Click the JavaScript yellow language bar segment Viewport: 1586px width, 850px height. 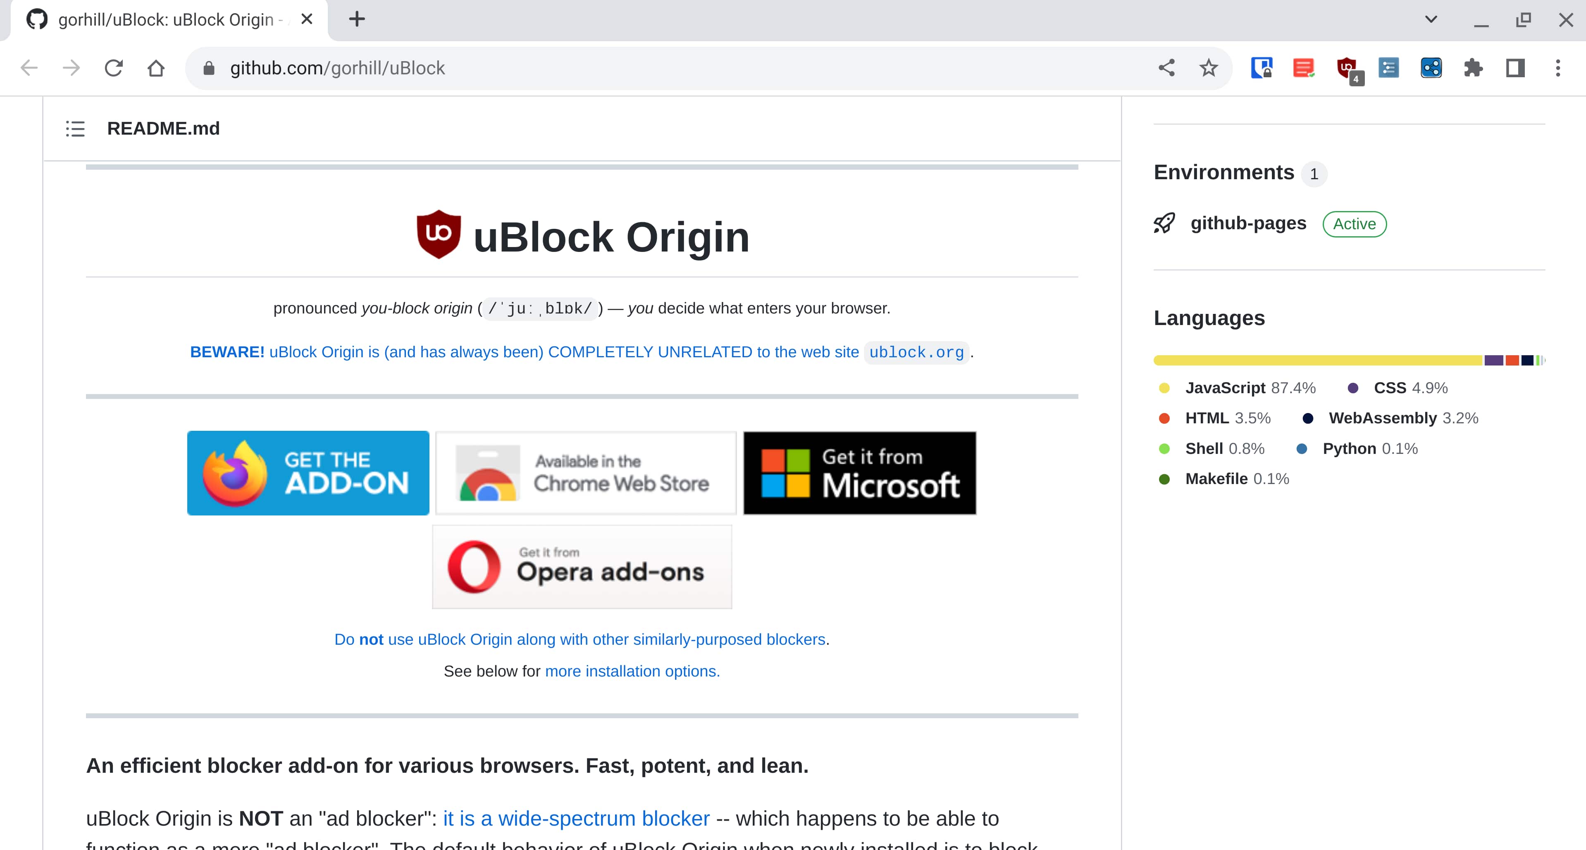(x=1318, y=361)
